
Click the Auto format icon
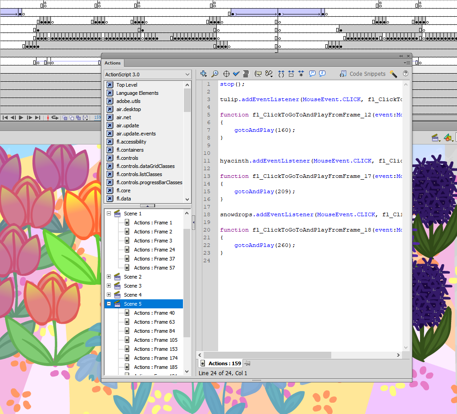click(x=246, y=74)
